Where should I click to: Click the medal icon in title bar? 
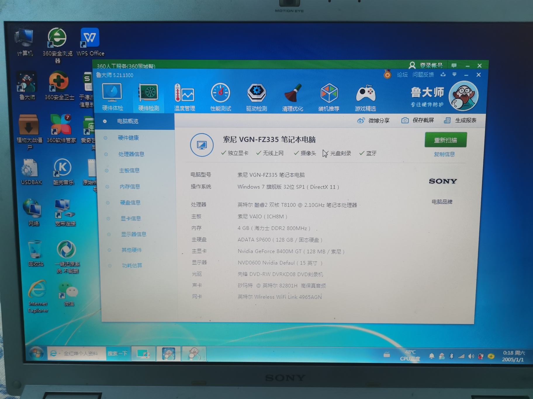(387, 74)
